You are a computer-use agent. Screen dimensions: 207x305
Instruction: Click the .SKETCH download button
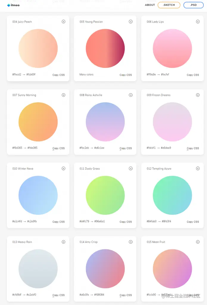click(169, 5)
